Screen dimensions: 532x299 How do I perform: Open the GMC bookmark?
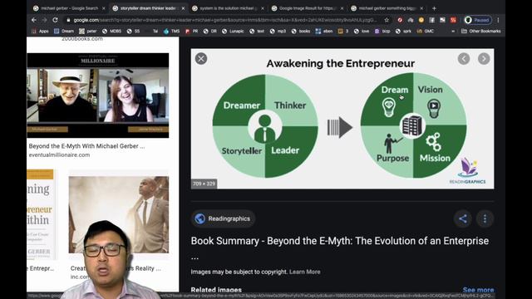pos(426,32)
